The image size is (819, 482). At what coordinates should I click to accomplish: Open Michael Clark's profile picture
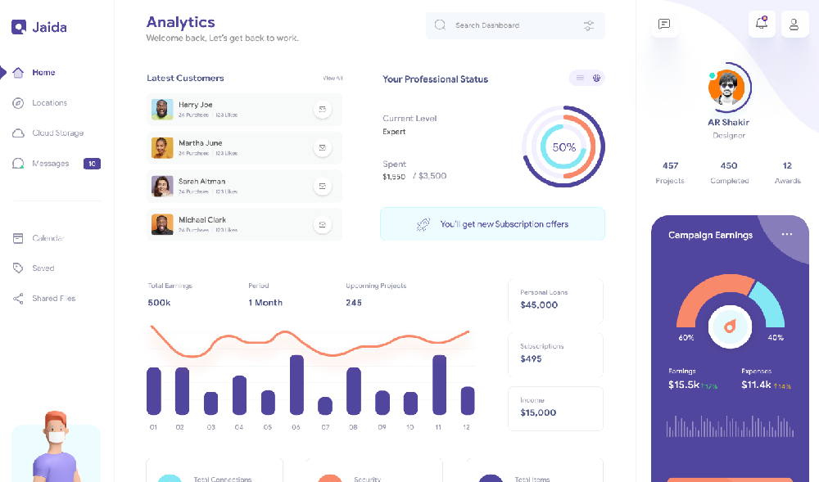point(162,224)
